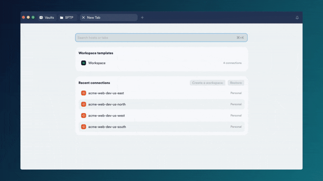Click the notification bell icon
323x181 pixels.
pyautogui.click(x=297, y=18)
